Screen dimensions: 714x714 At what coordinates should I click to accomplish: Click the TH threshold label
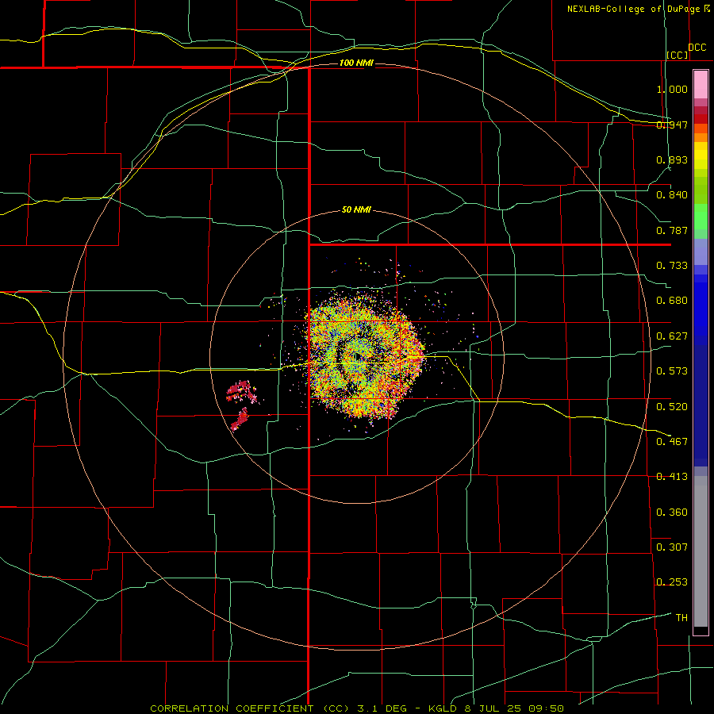tap(681, 618)
